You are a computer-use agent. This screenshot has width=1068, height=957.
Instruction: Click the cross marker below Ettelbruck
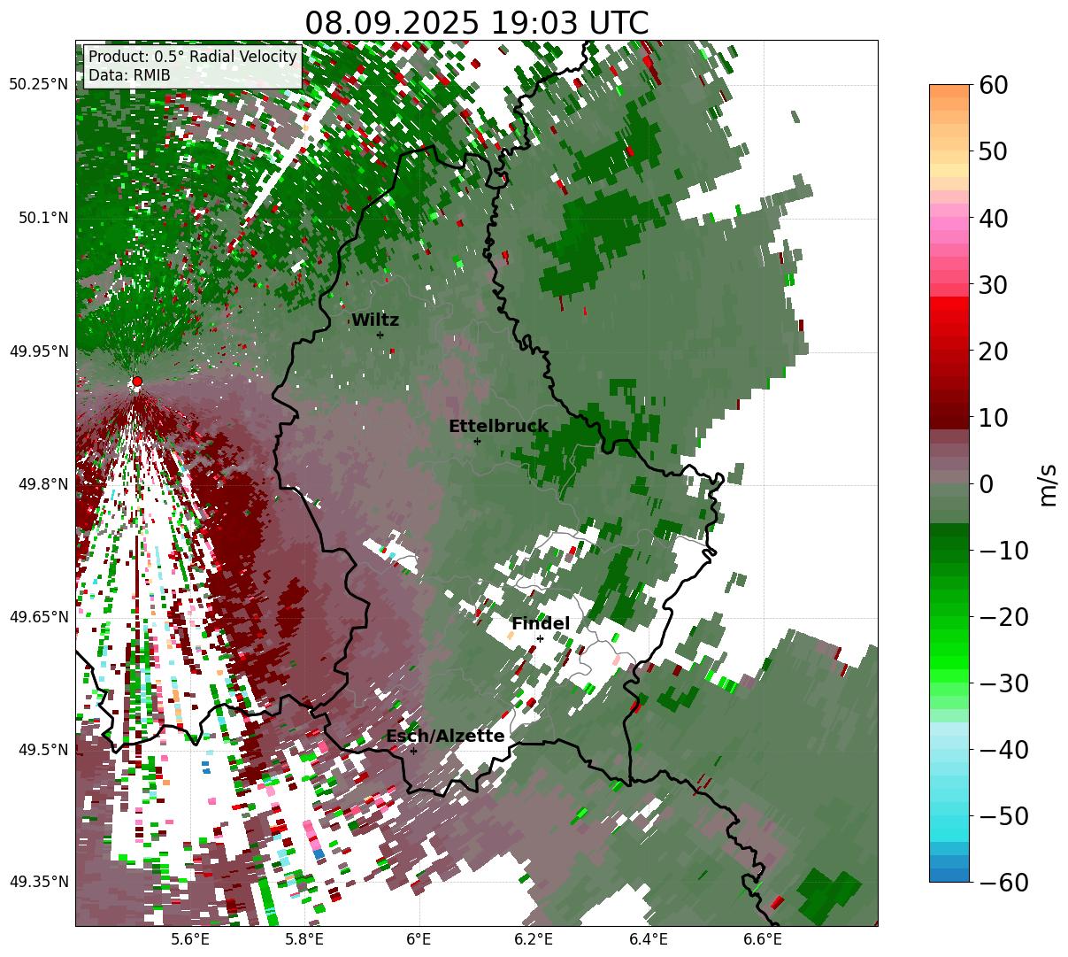tap(477, 441)
